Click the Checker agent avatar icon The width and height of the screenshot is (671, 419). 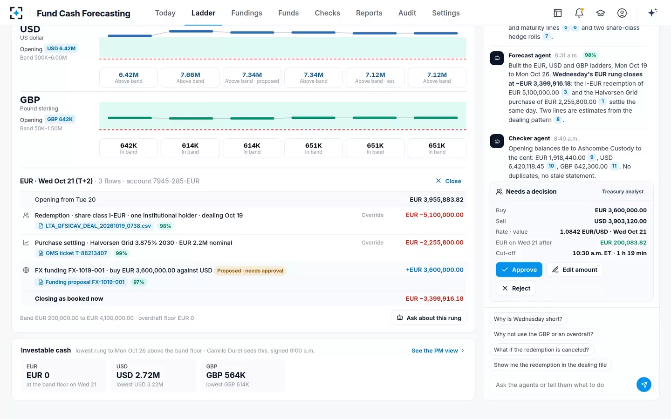497,141
